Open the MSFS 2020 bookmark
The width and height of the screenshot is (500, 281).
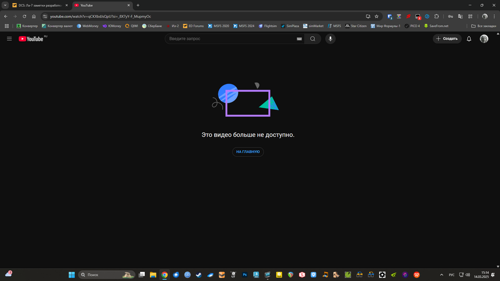coord(218,26)
